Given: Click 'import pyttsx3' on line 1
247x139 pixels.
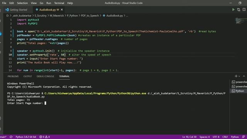Looking at the screenshot, I should [28, 20].
